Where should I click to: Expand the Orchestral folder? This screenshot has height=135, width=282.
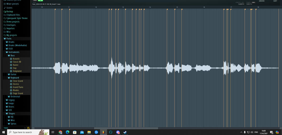[x=15, y=97]
